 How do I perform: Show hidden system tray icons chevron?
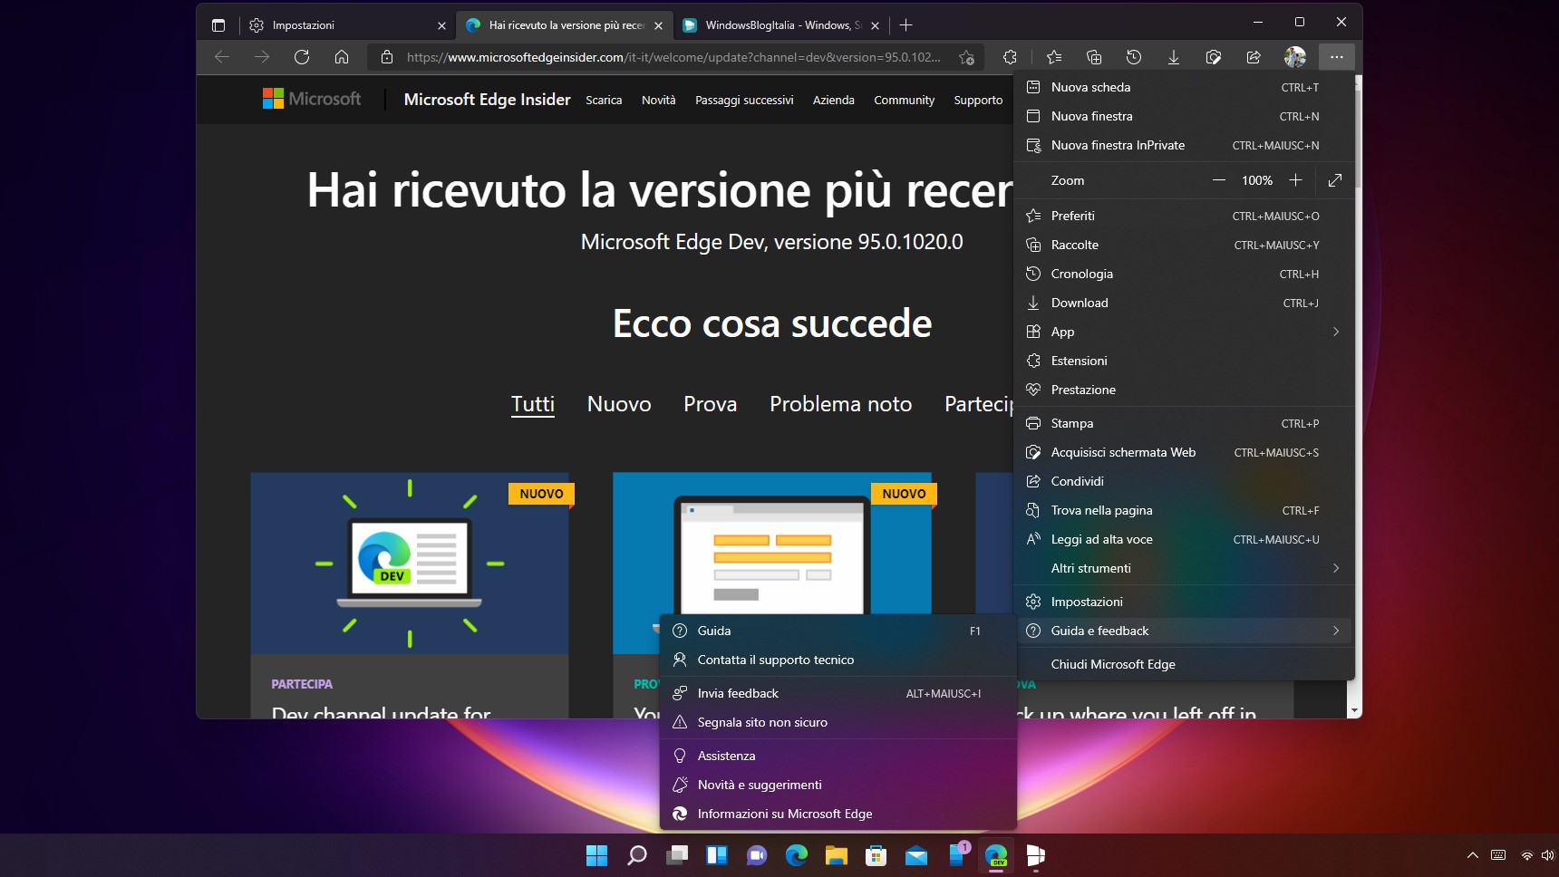[1473, 855]
